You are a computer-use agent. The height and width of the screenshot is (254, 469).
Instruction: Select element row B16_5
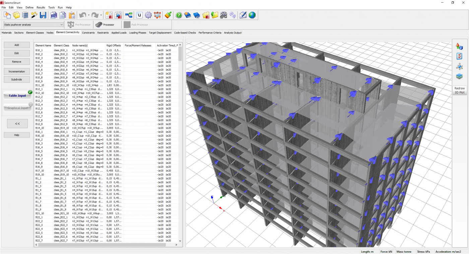click(107, 151)
